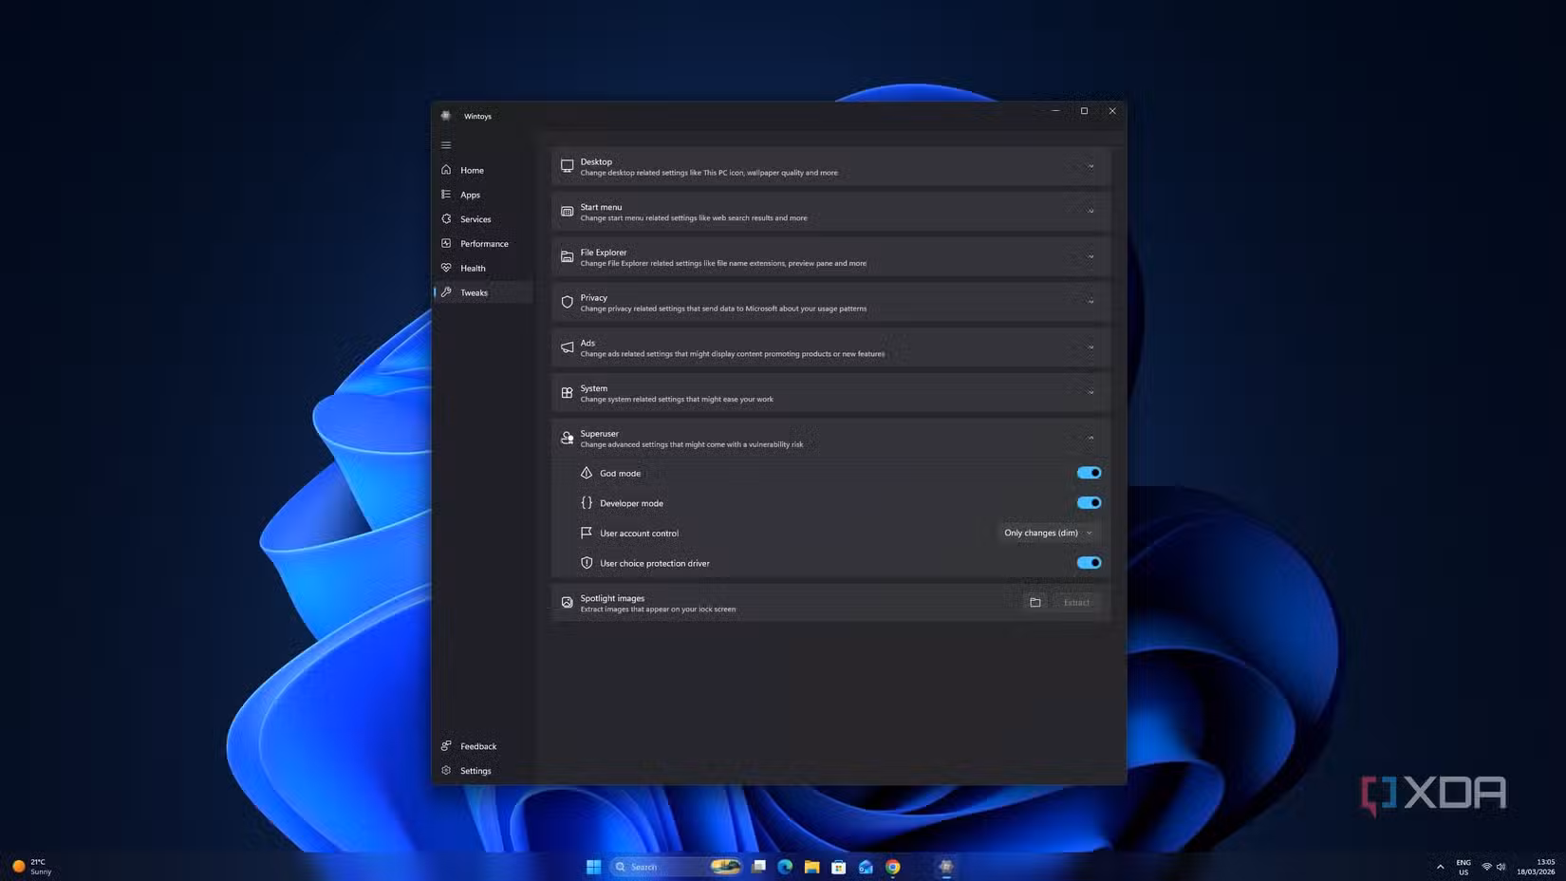Open the hamburger navigation menu in Wintoys
The image size is (1566, 881).
pyautogui.click(x=446, y=145)
